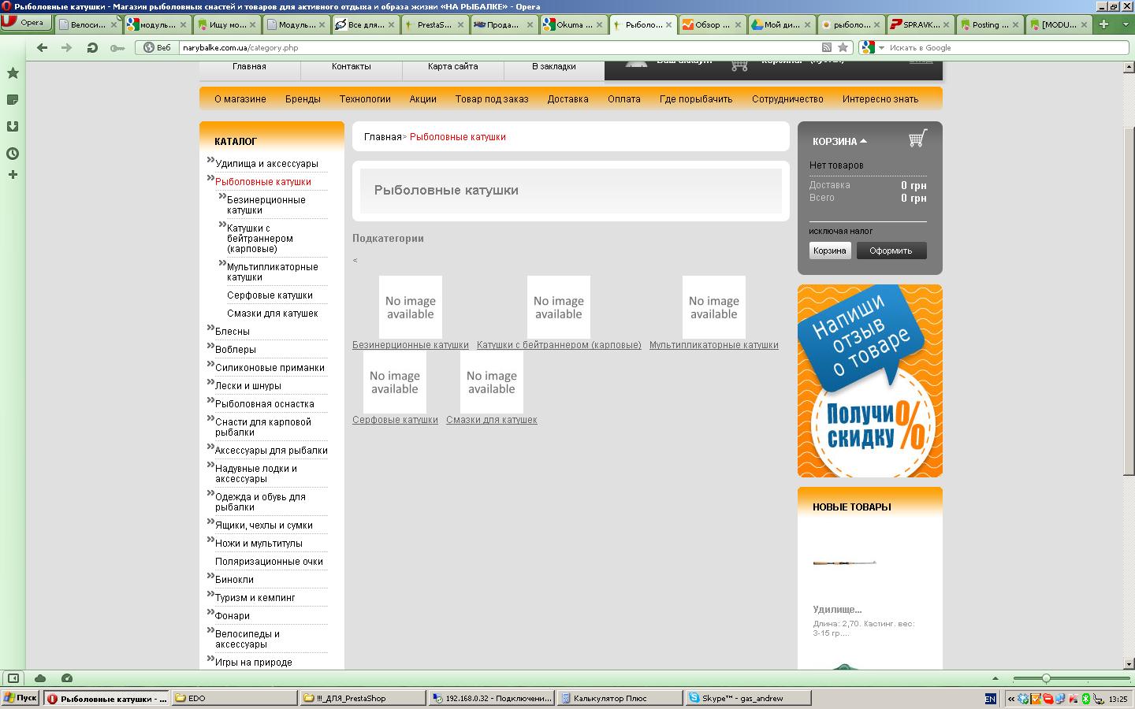1135x709 pixels.
Task: Open the password wand key icon
Action: (117, 48)
